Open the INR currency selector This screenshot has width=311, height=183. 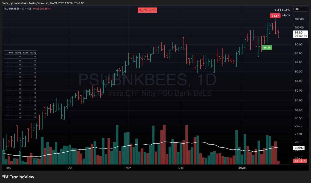[300, 9]
